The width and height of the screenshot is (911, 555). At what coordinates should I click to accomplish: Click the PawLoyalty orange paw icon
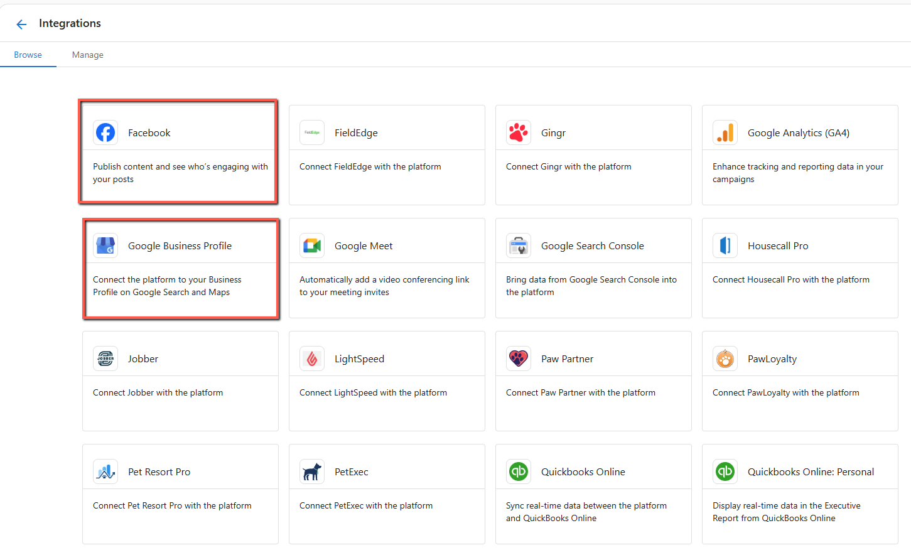(725, 358)
